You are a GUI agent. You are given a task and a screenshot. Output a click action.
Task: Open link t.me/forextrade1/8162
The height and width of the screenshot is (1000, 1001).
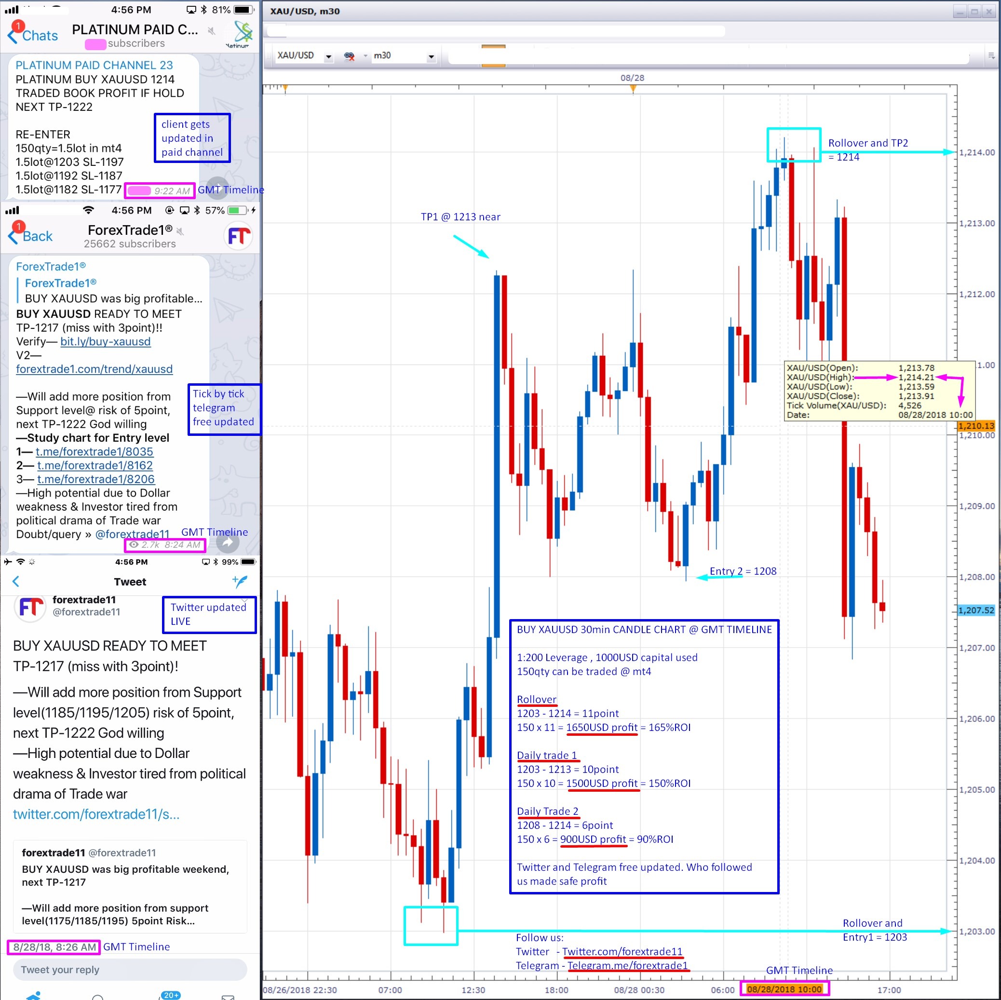point(95,465)
